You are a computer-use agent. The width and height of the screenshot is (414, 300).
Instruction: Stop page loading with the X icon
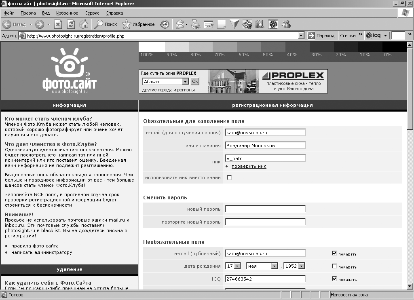pos(58,25)
